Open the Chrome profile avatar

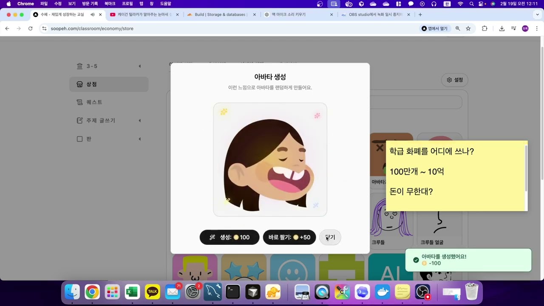click(525, 28)
